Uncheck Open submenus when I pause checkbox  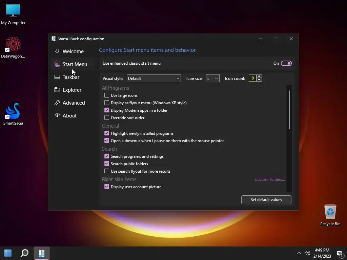click(107, 140)
